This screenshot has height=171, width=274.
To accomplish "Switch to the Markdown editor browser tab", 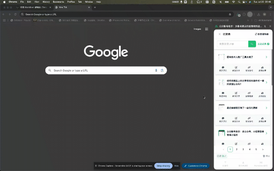I will (34, 7).
